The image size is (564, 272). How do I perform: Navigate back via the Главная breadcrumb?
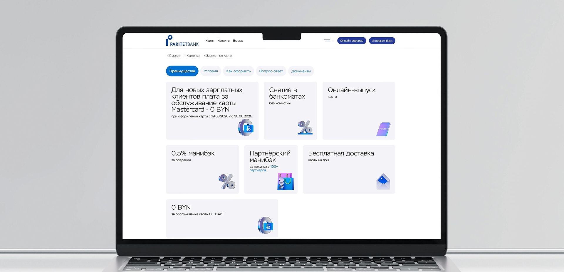click(174, 55)
